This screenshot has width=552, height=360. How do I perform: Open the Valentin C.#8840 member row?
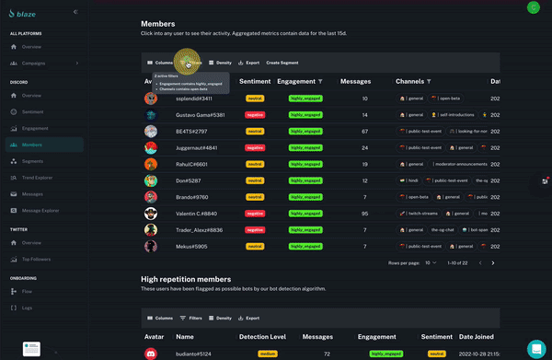(x=320, y=214)
